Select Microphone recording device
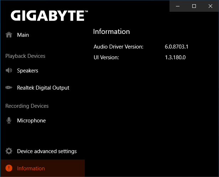This screenshot has width=219, height=177. pos(31,121)
